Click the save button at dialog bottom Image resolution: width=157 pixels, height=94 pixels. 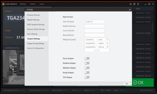[127, 84]
